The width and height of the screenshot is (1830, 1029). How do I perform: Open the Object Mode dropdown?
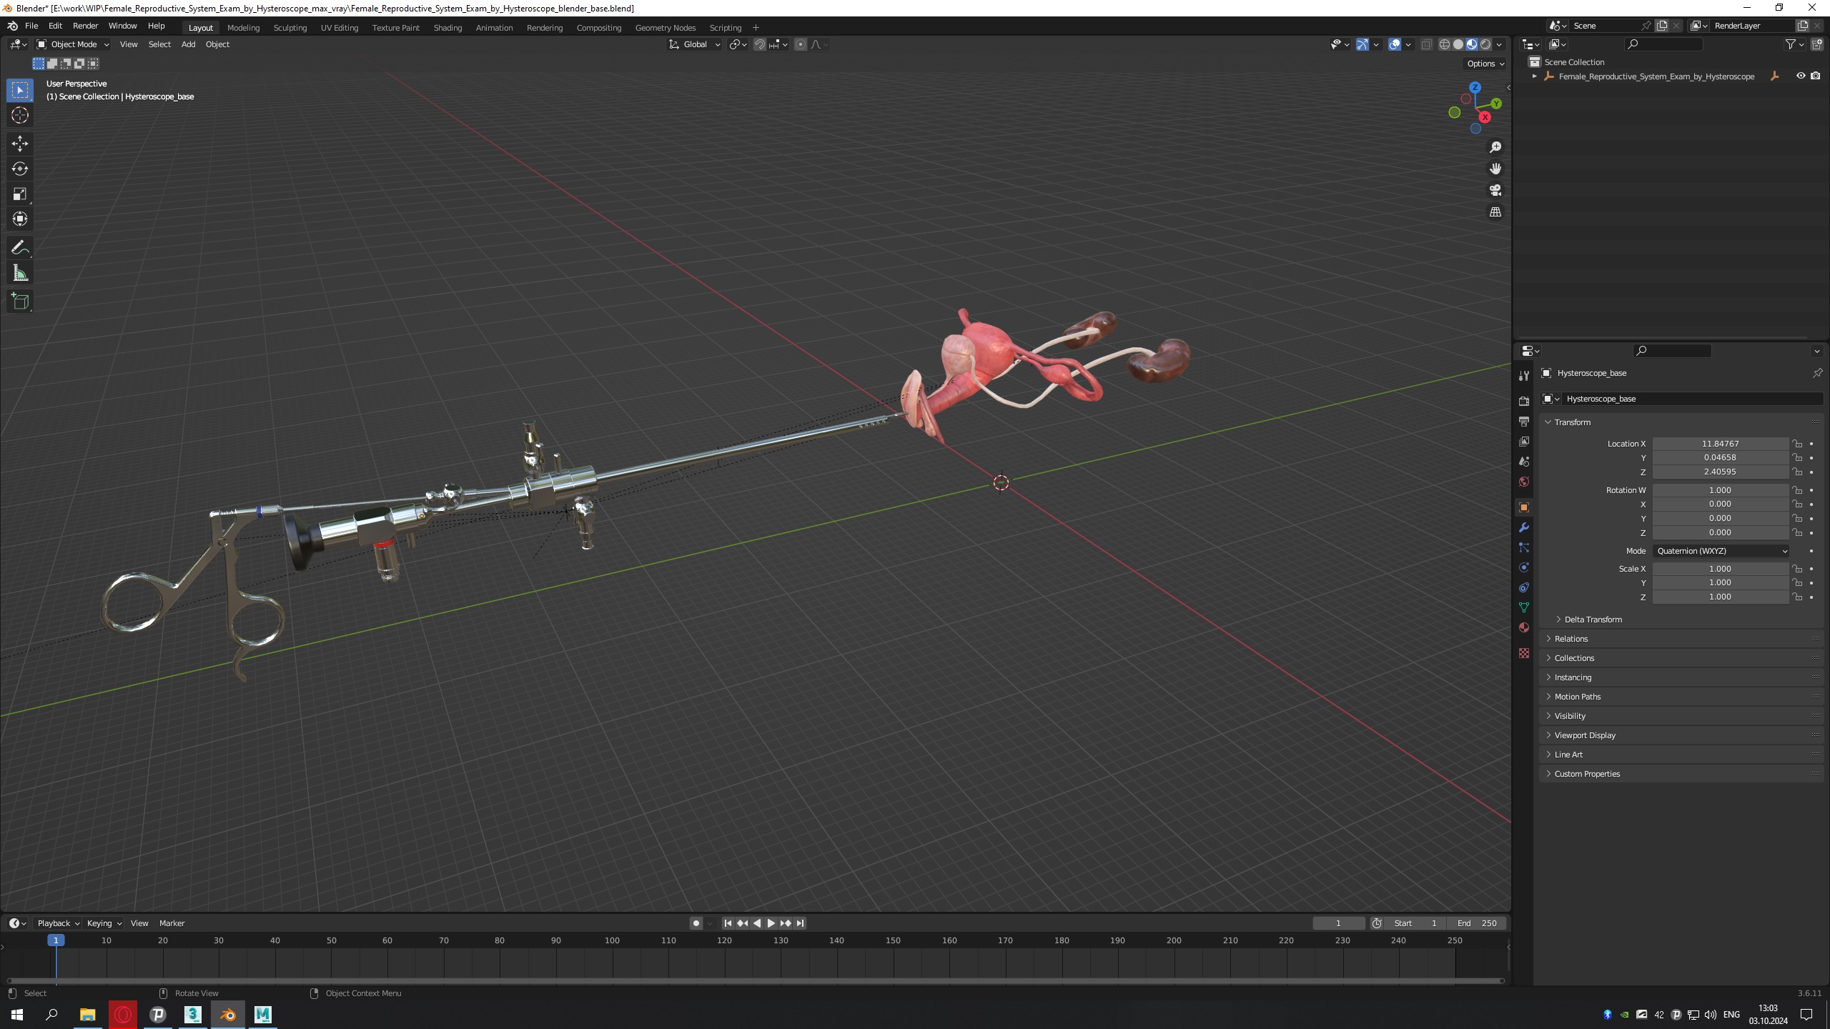(73, 44)
